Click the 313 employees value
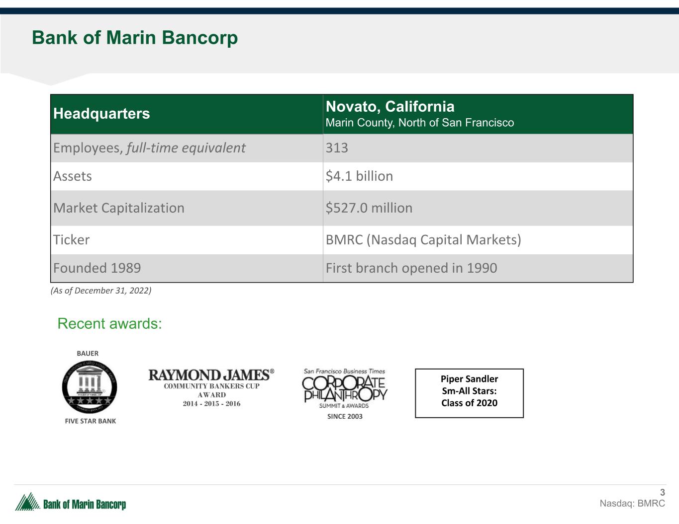This screenshot has width=679, height=524. [337, 148]
